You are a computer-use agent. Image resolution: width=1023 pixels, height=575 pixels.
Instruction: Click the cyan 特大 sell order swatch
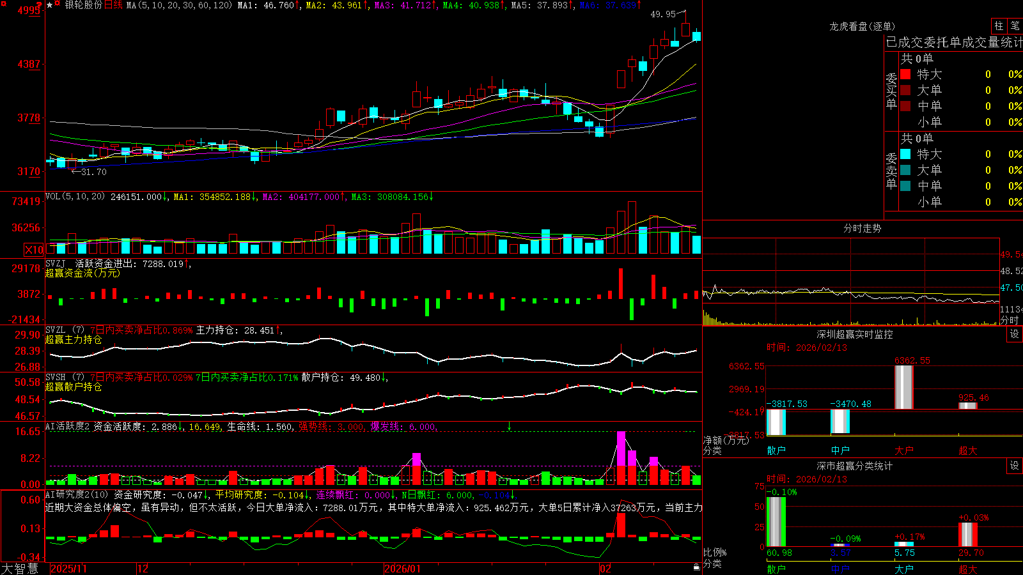[905, 154]
